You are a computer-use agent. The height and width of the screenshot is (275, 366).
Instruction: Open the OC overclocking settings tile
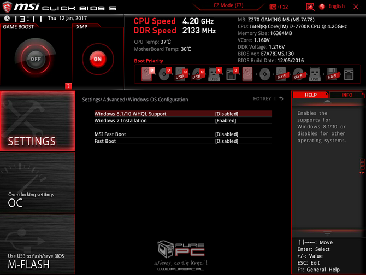click(x=37, y=183)
